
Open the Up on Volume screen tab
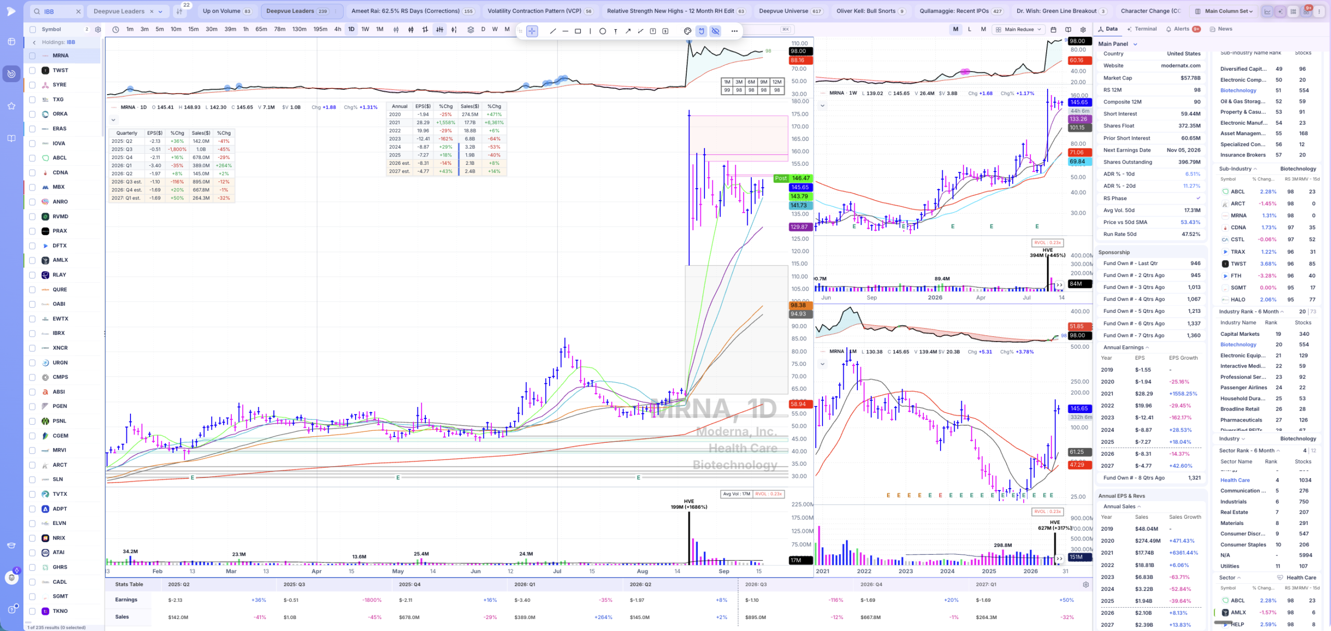tap(227, 11)
